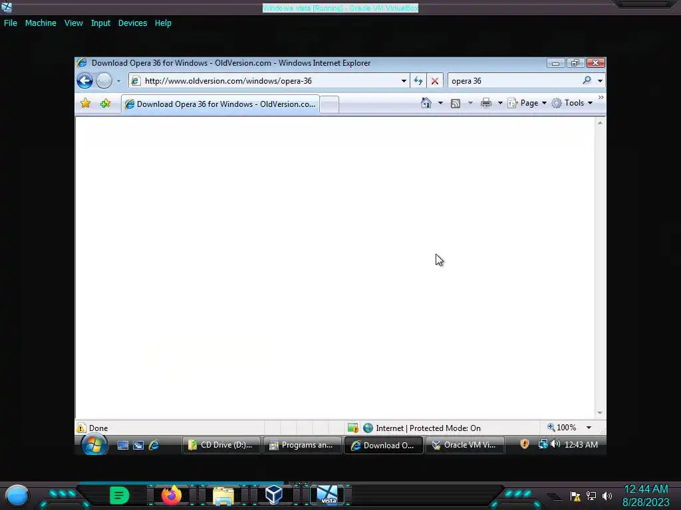Expand the Print options dropdown arrow

(x=500, y=103)
